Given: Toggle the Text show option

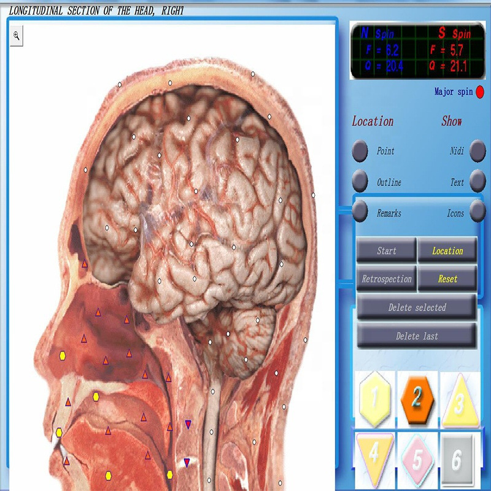Looking at the screenshot, I should [x=477, y=181].
